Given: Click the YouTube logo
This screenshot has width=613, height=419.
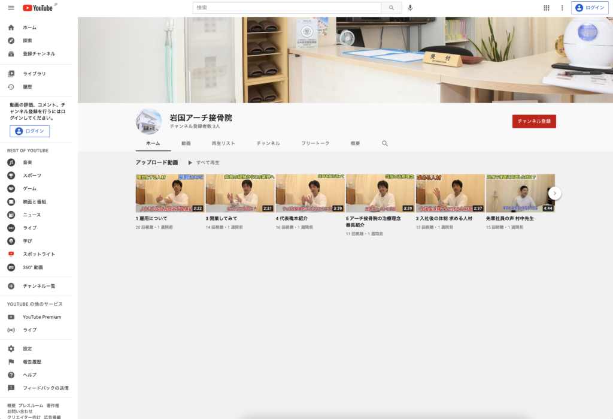Looking at the screenshot, I should pyautogui.click(x=38, y=8).
